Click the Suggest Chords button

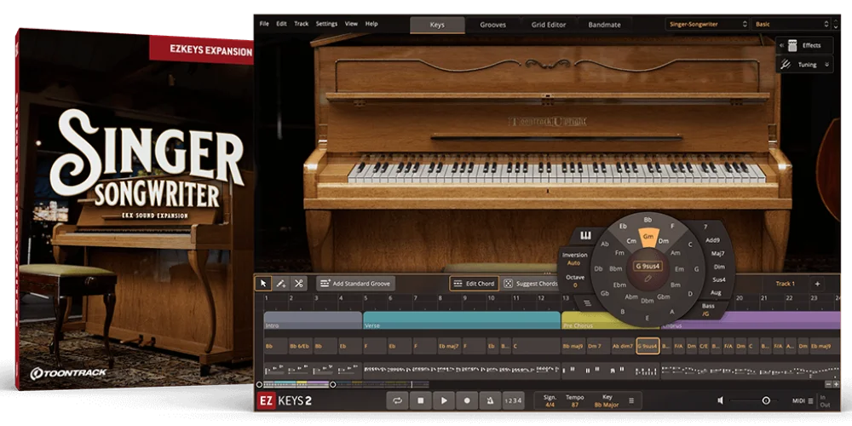(x=530, y=284)
